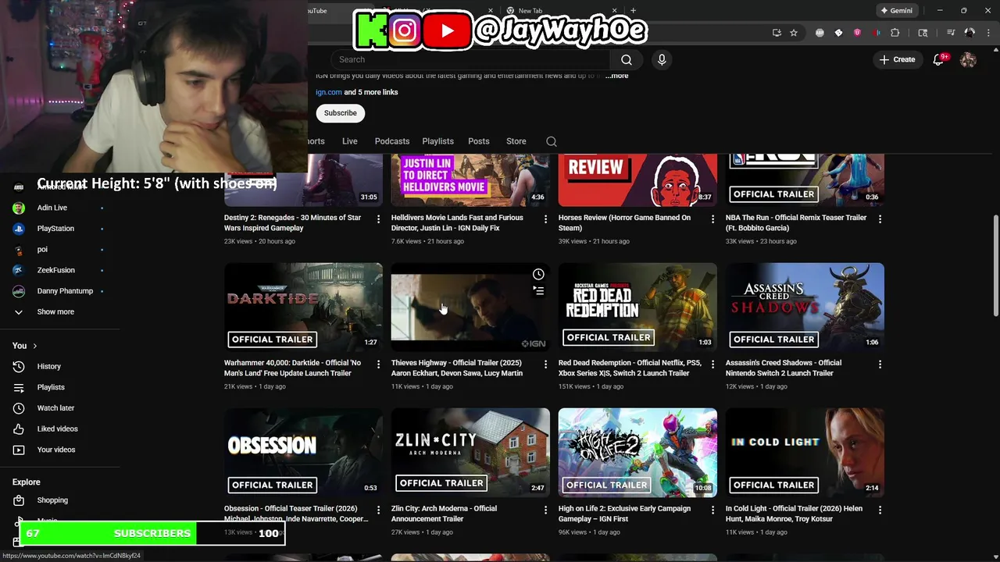Open Zlin City Arch Moderna thumbnail

[470, 453]
